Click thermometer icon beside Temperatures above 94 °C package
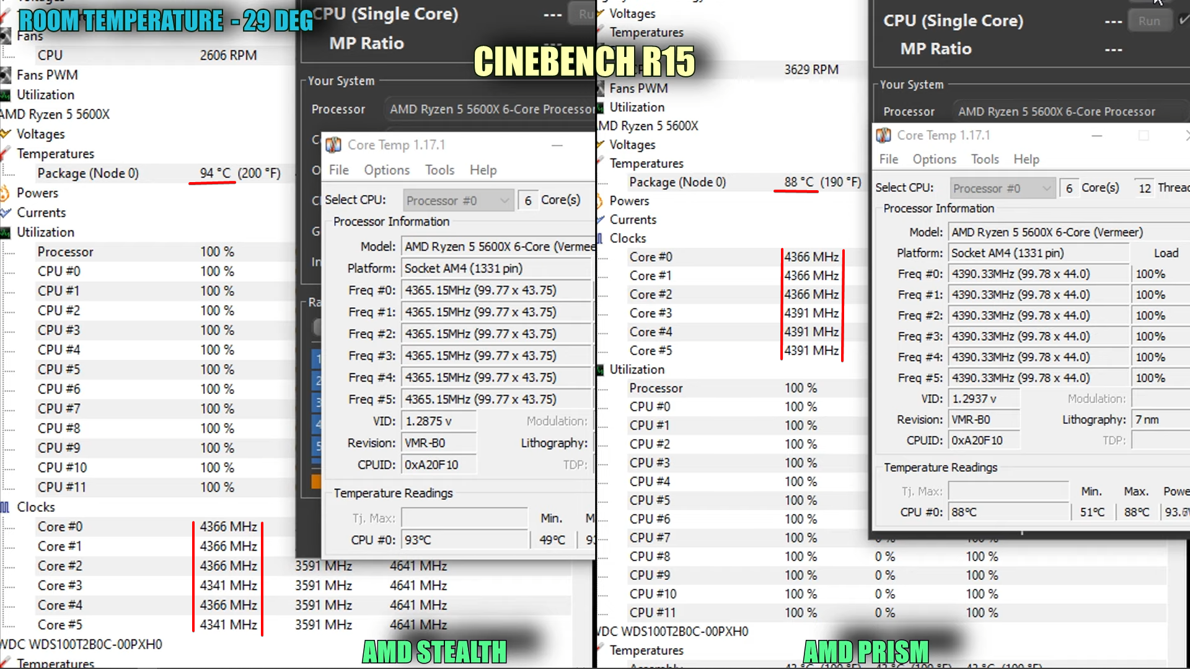The height and width of the screenshot is (669, 1190). click(x=6, y=154)
